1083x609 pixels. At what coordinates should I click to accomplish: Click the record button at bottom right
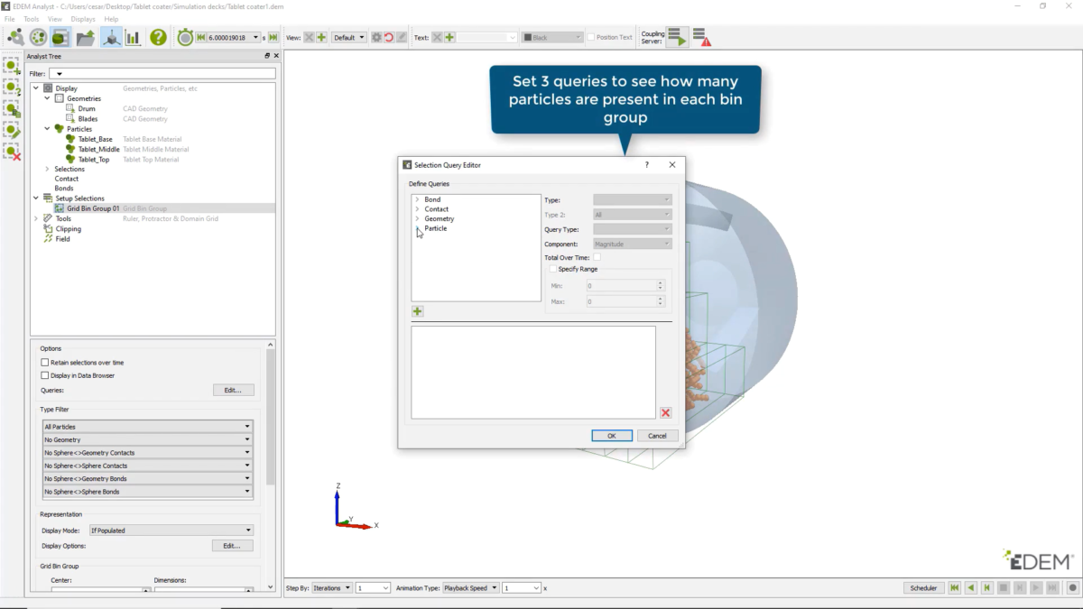pyautogui.click(x=1072, y=588)
